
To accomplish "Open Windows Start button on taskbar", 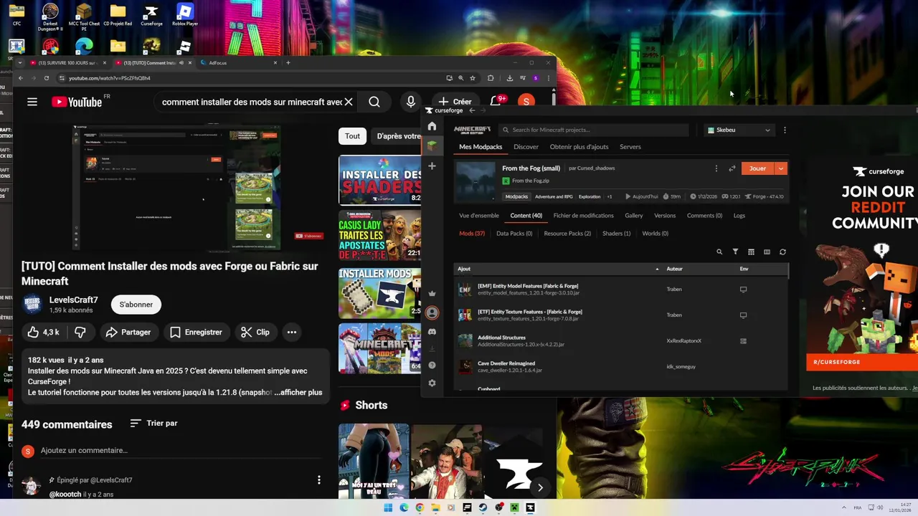I will [x=388, y=507].
